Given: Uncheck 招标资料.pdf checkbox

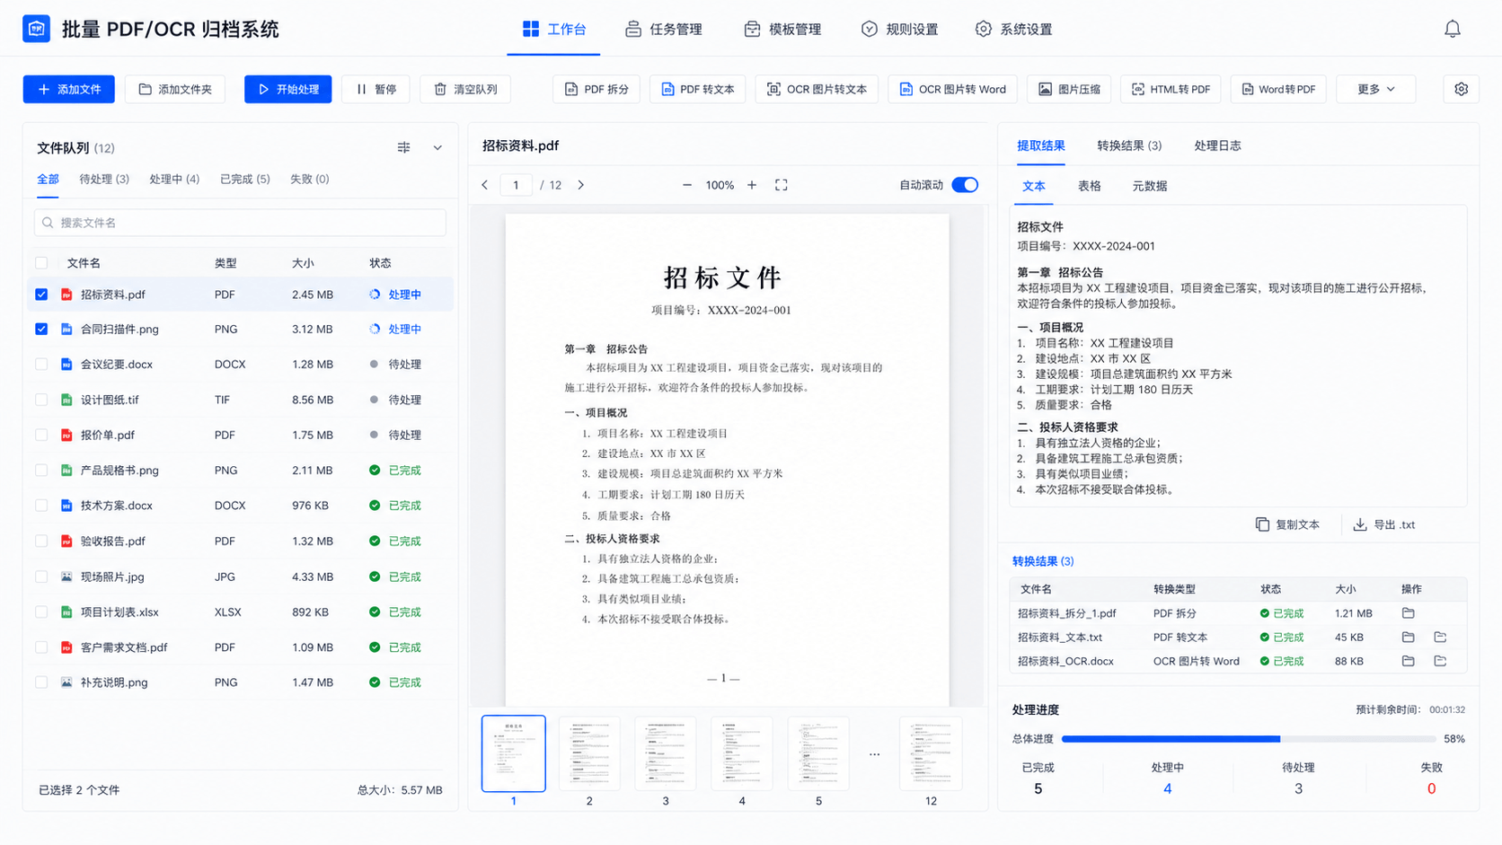Looking at the screenshot, I should (41, 295).
